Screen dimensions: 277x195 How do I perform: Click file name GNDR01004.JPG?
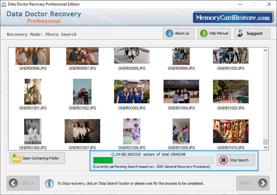[x=181, y=108]
